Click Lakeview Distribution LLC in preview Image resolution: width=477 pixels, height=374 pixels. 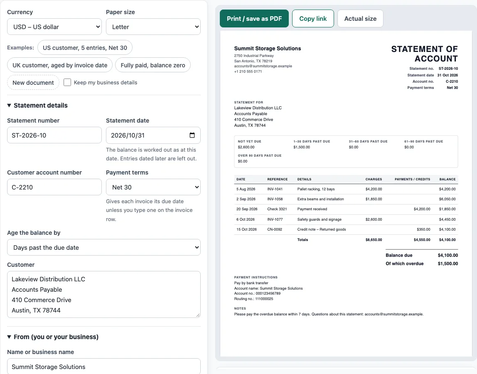[258, 108]
